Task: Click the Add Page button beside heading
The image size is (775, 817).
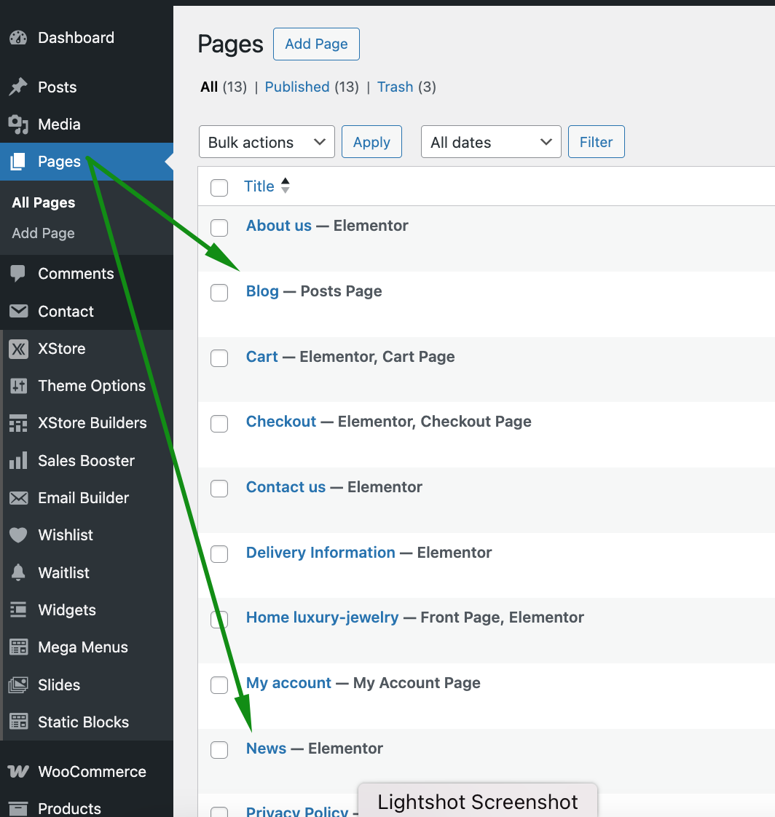Action: [316, 44]
